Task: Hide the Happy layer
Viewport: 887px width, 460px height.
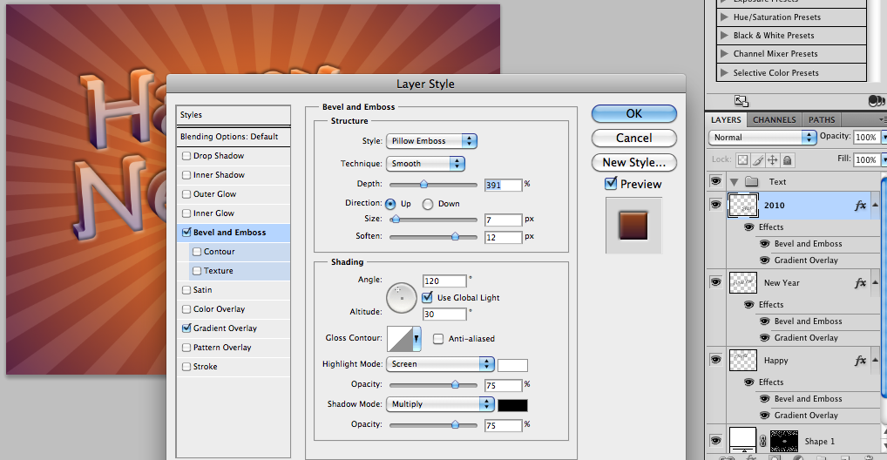Action: click(x=715, y=359)
